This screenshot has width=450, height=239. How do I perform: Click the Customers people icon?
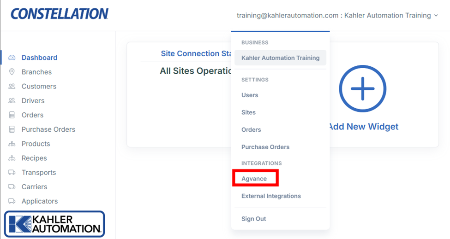click(12, 86)
